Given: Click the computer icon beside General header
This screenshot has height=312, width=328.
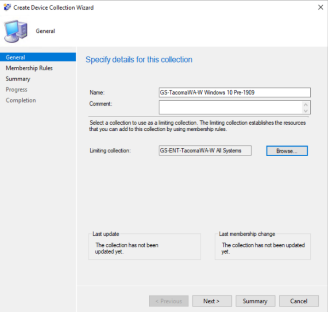Looking at the screenshot, I should 16,31.
